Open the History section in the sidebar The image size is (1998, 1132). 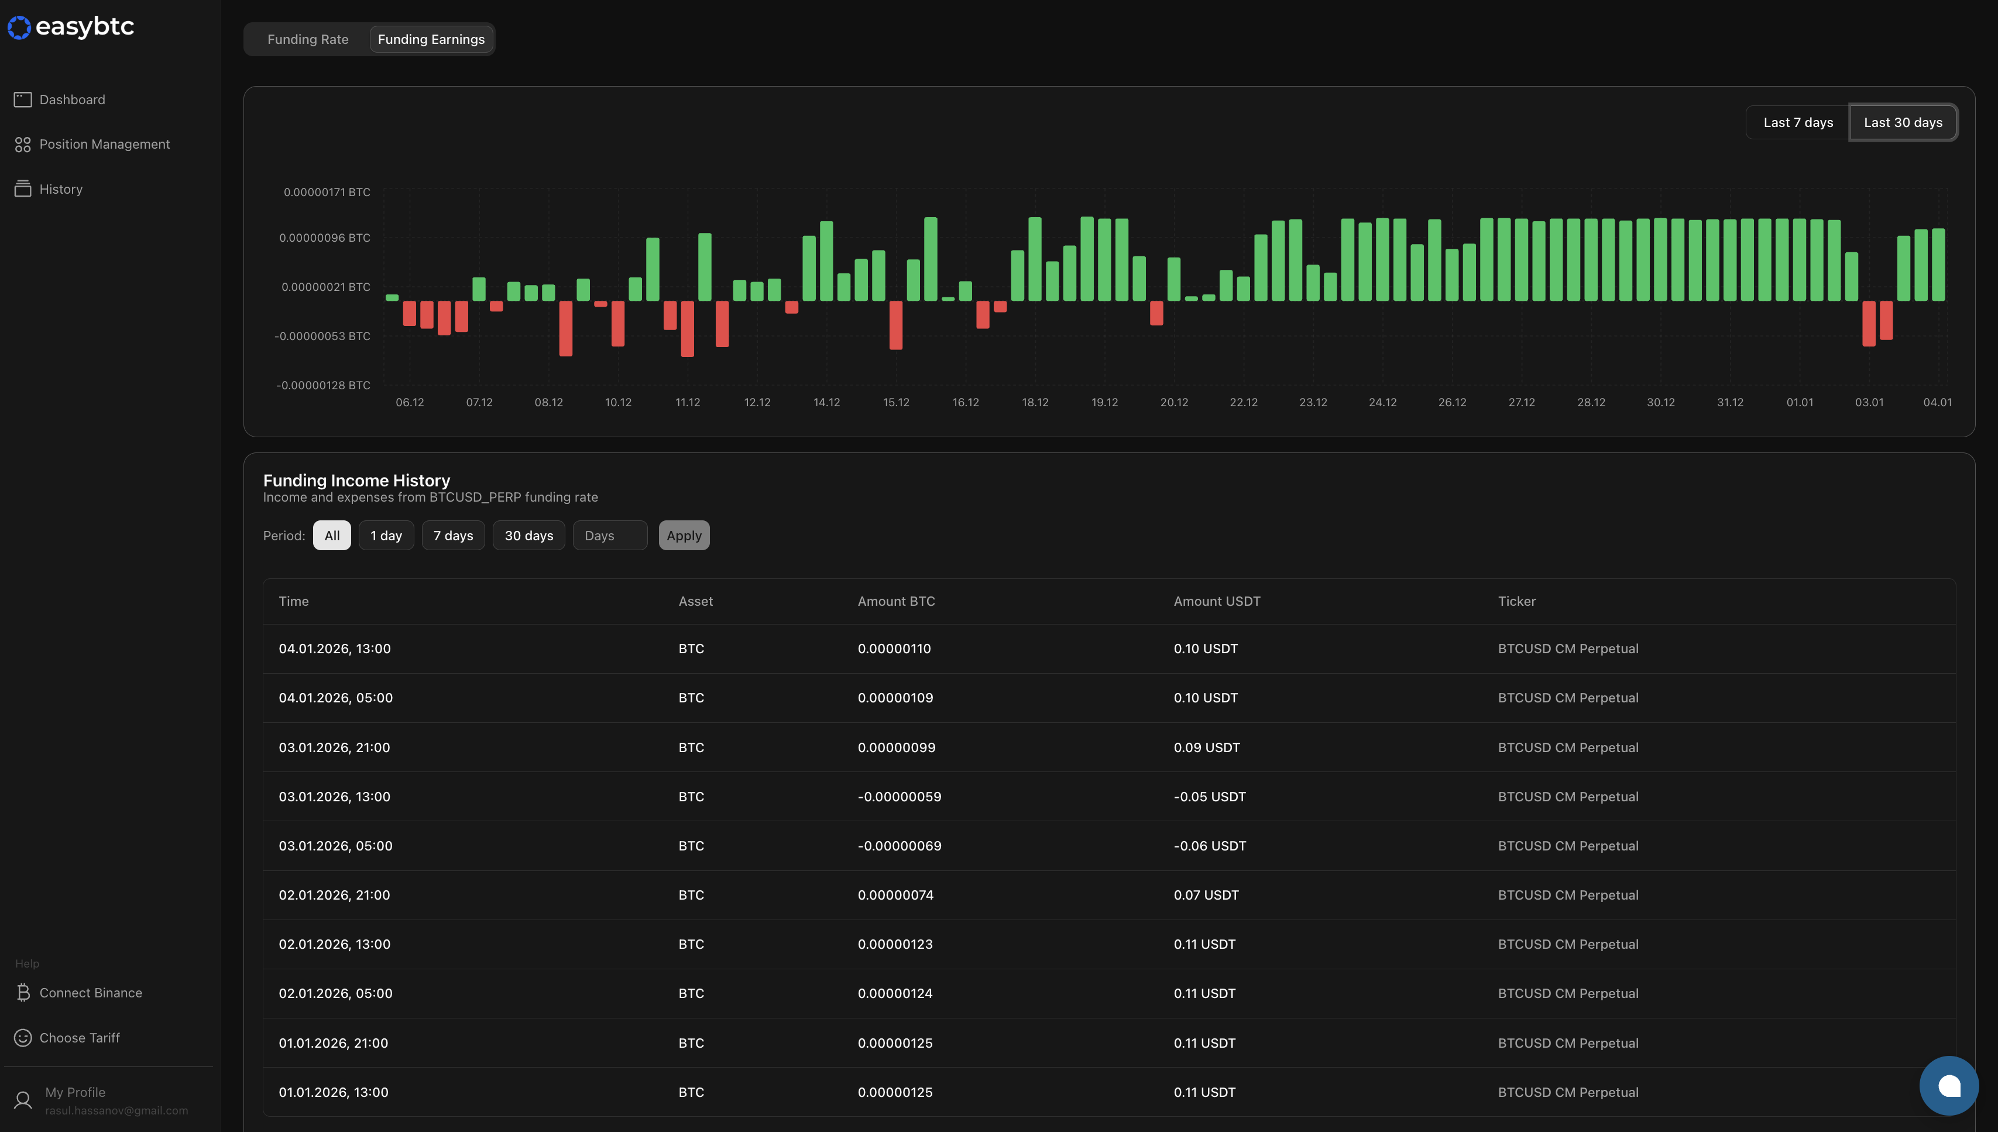tap(61, 188)
